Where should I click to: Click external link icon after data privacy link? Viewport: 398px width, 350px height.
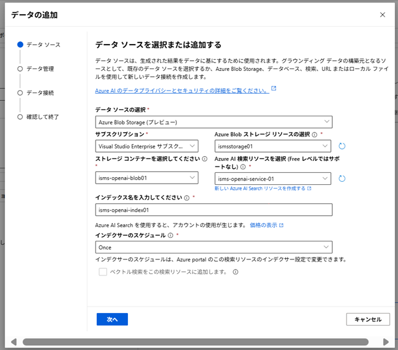(x=274, y=89)
